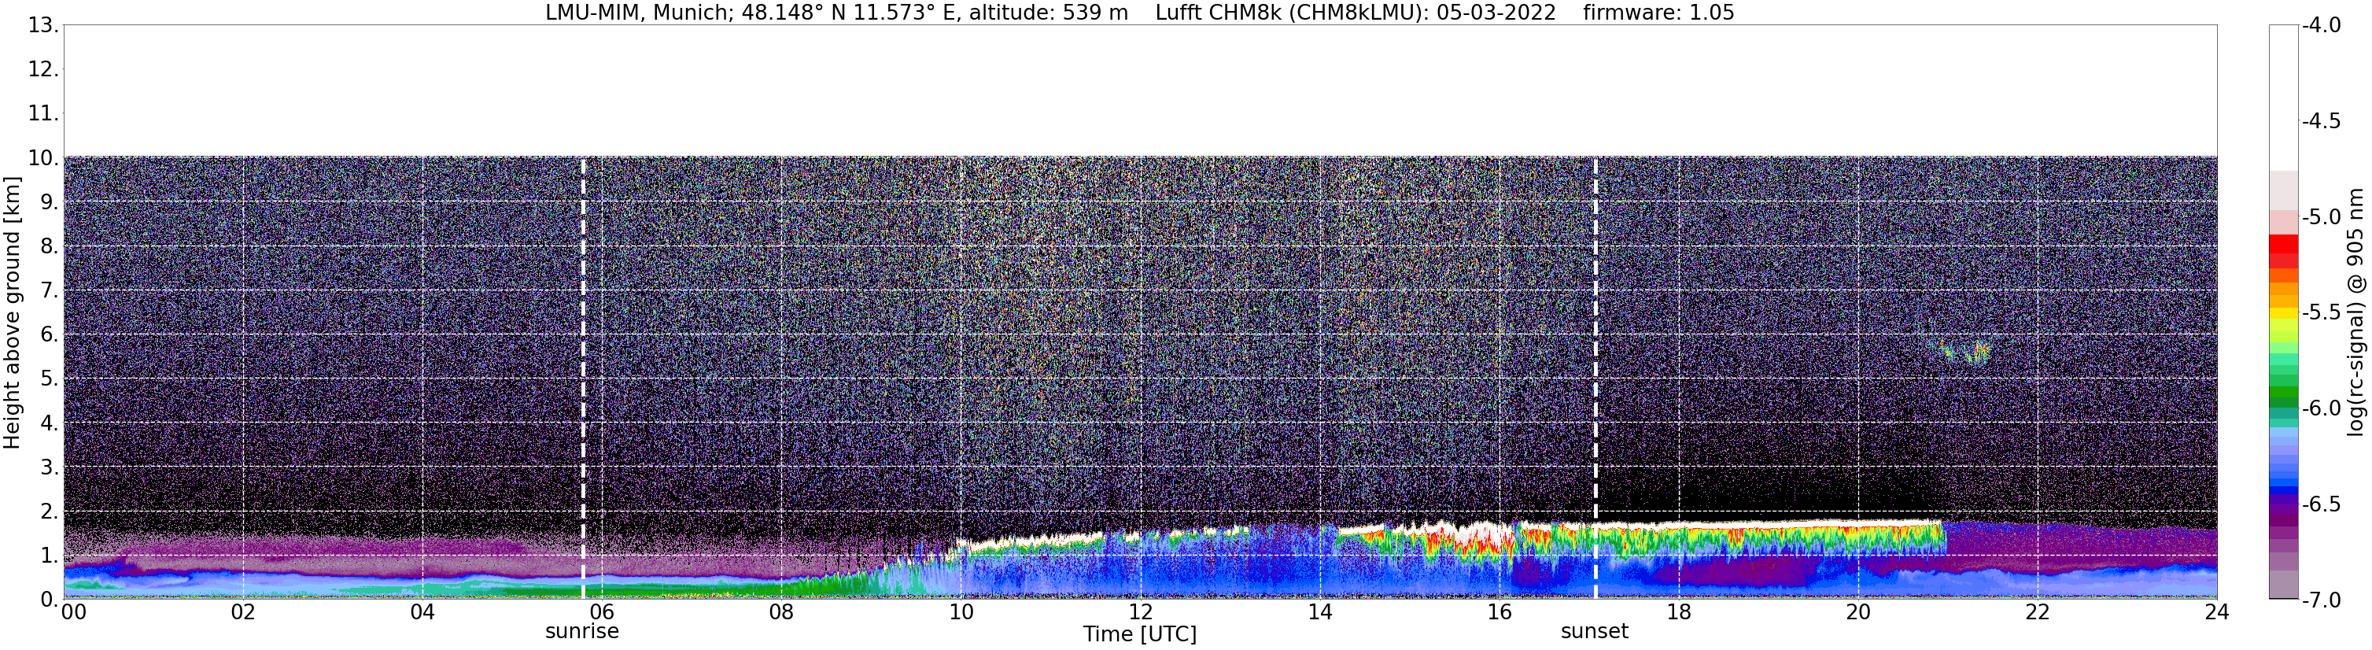Click the time axis tick label 06

602,612
